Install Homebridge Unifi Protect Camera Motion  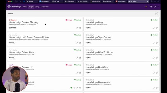(x=12, y=43)
